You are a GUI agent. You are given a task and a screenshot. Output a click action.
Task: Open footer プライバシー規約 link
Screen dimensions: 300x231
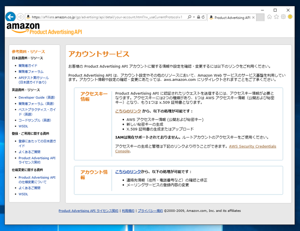[150, 210]
